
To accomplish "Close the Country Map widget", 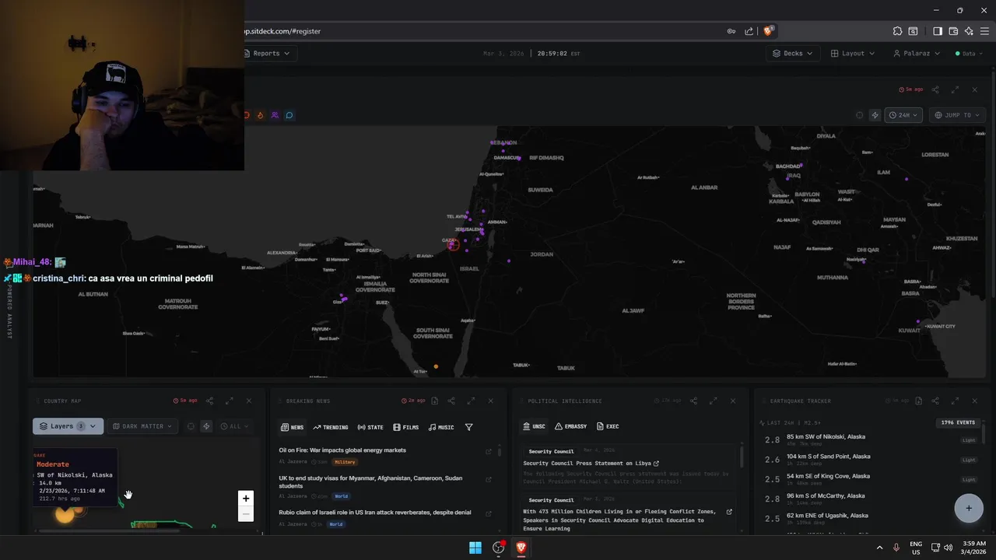I will coord(248,401).
